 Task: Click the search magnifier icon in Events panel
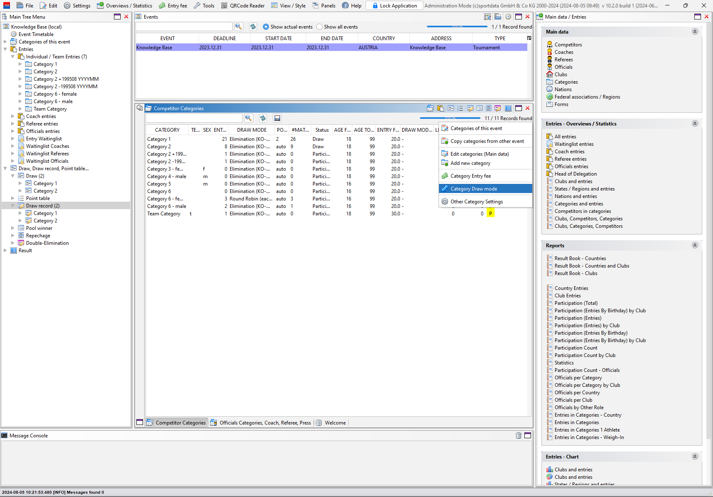coord(239,27)
